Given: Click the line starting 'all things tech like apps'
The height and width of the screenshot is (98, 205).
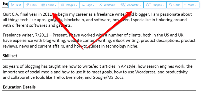Looking at the screenshot, I should pyautogui.click(x=95, y=20).
